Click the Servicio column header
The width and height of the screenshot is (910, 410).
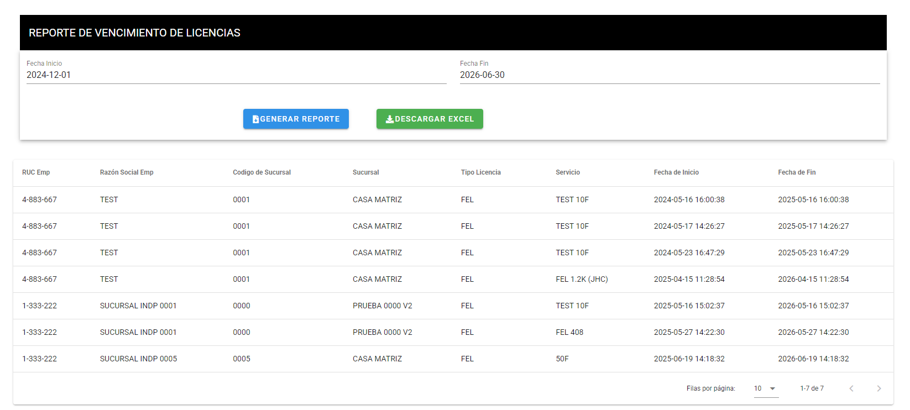coord(568,172)
